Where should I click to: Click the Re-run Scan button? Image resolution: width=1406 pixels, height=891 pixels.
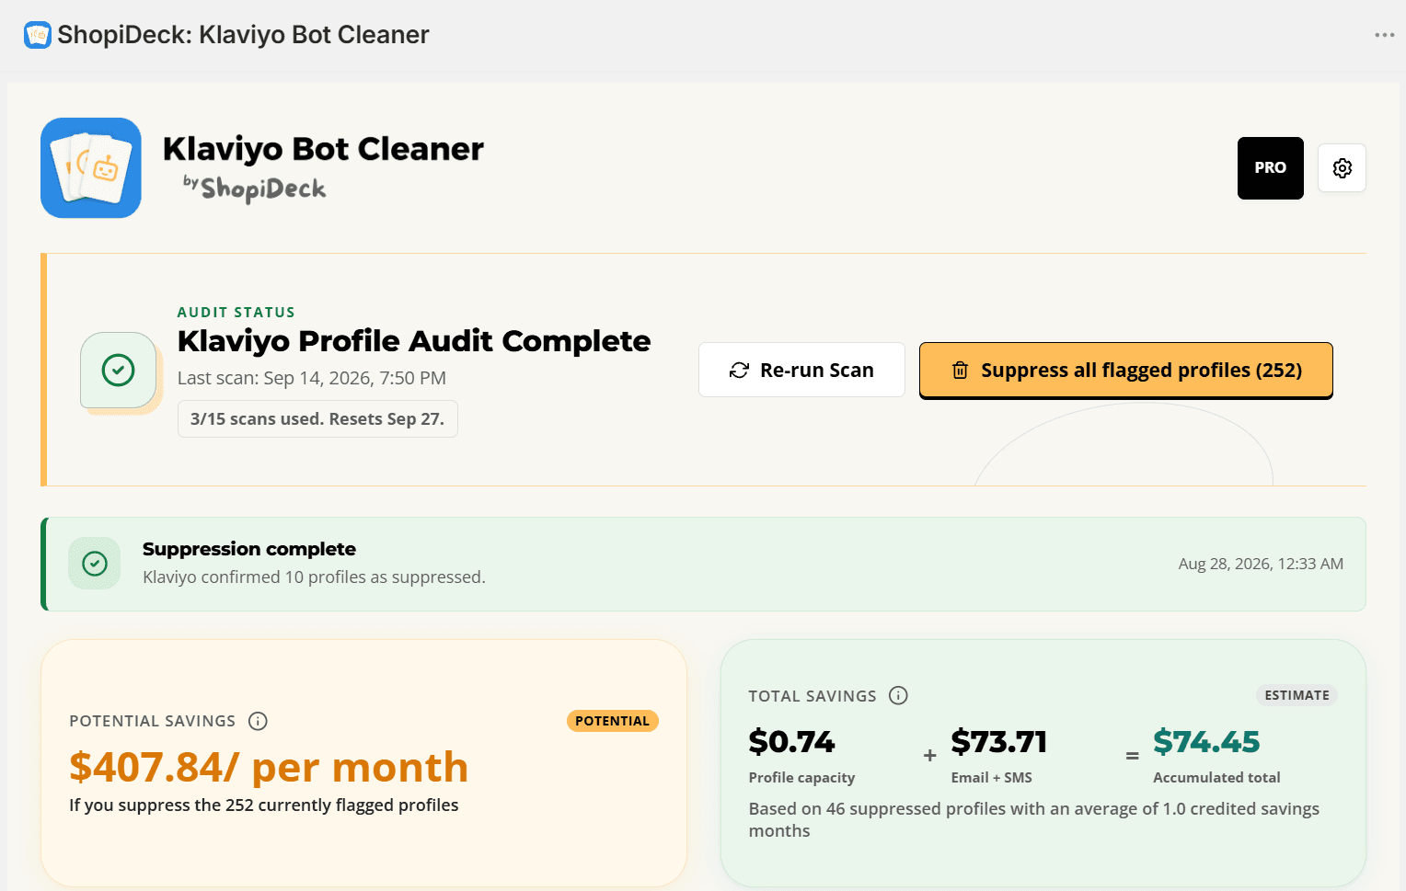[x=801, y=370]
